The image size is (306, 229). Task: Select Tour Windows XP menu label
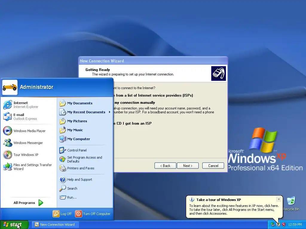point(26,155)
